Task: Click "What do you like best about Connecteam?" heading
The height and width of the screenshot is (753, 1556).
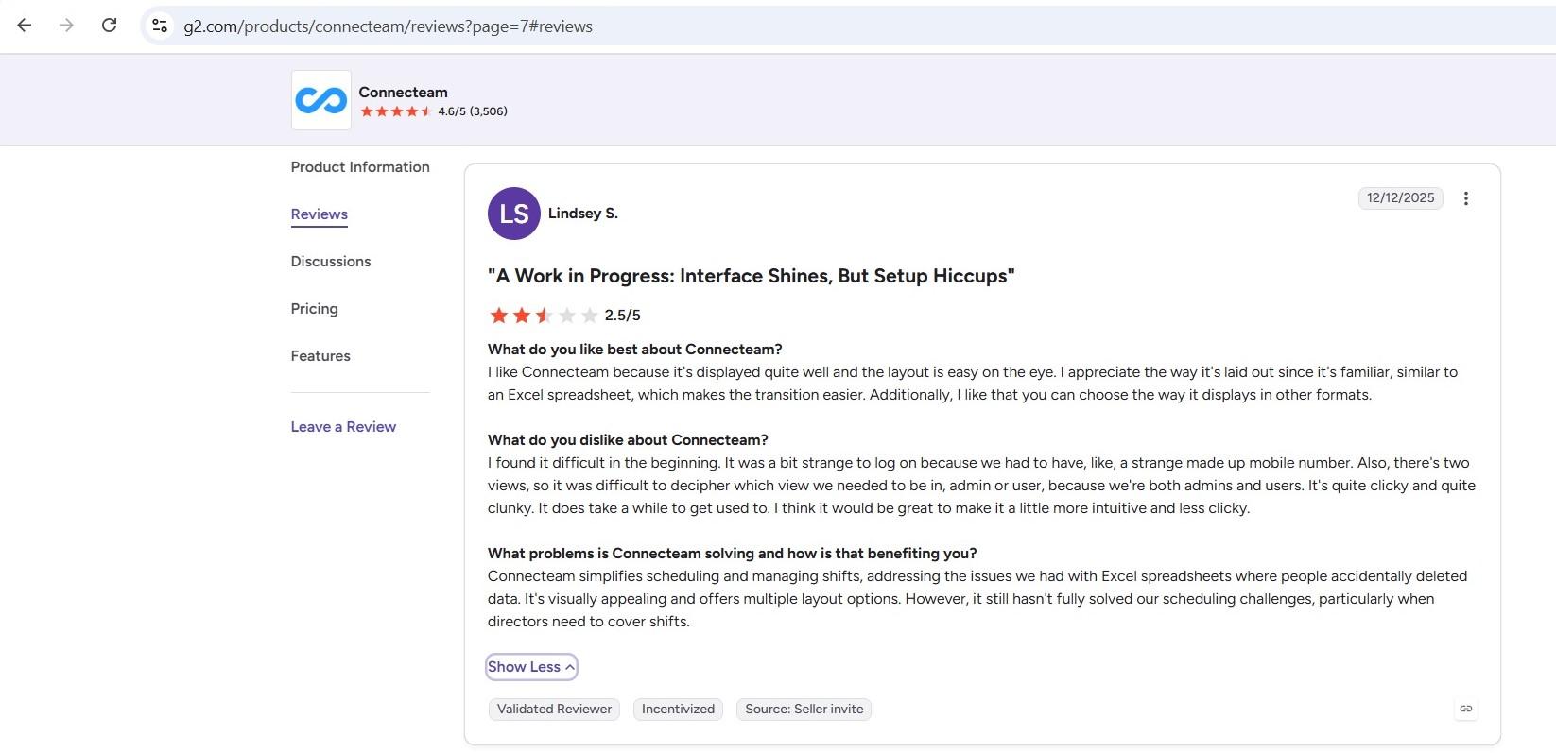Action: coord(635,350)
